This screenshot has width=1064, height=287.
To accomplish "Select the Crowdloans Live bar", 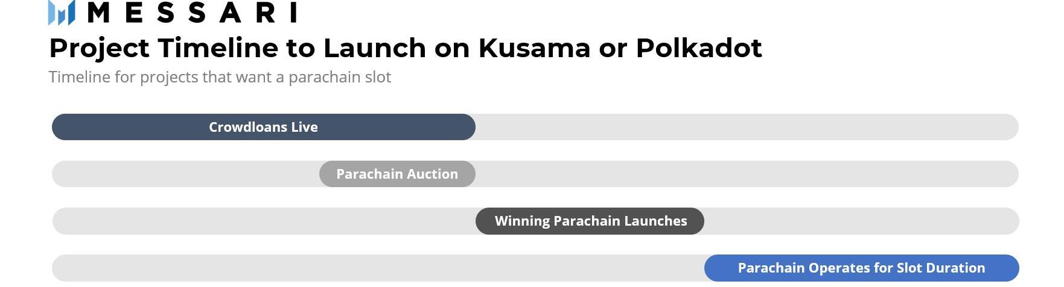I will pos(263,127).
